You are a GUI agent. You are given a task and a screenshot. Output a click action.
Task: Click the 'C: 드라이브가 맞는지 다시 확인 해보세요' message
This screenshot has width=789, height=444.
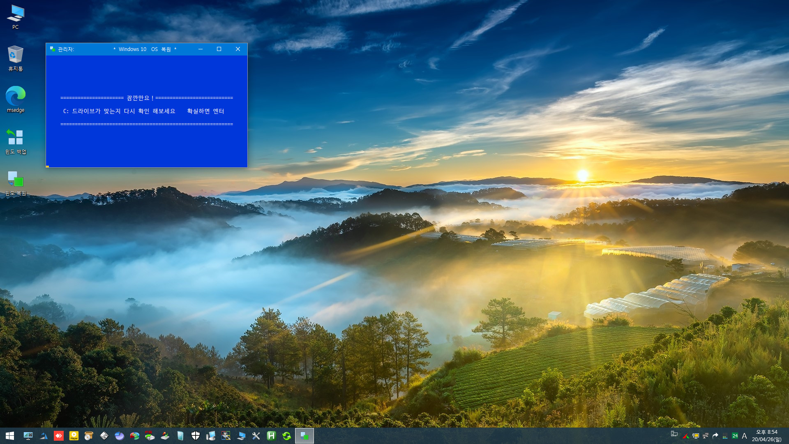pos(119,111)
